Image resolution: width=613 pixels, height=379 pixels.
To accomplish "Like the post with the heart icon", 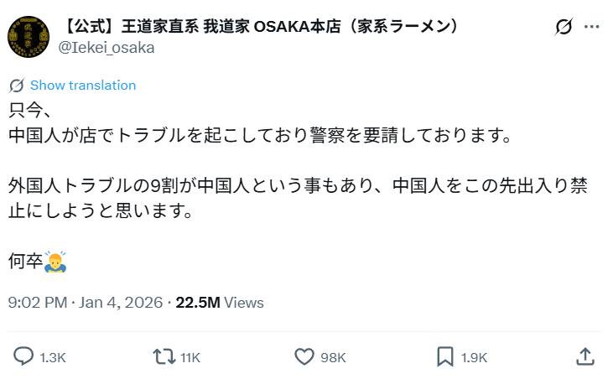I will pyautogui.click(x=304, y=356).
